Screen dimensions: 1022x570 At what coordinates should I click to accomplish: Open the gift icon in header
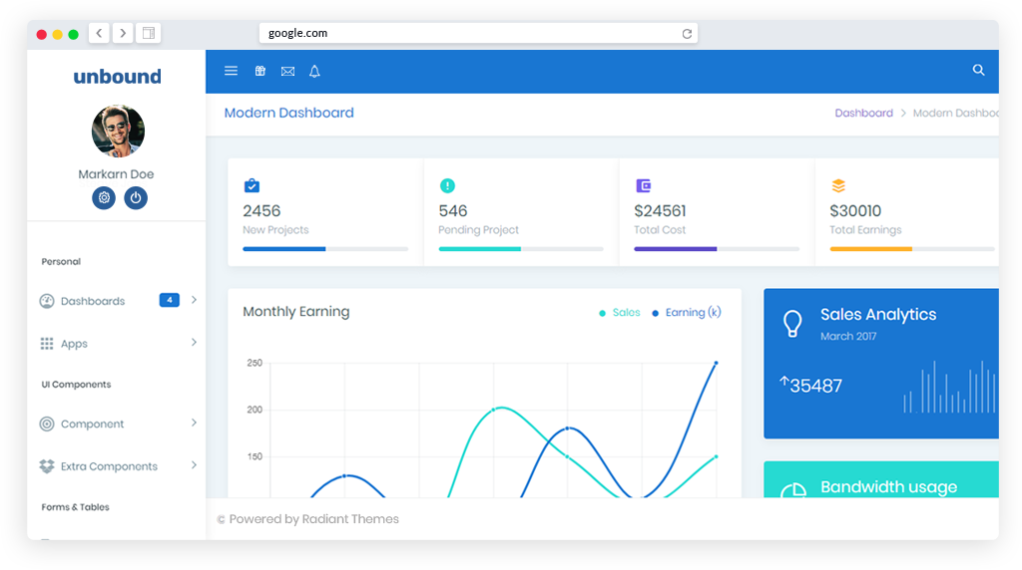tap(259, 71)
